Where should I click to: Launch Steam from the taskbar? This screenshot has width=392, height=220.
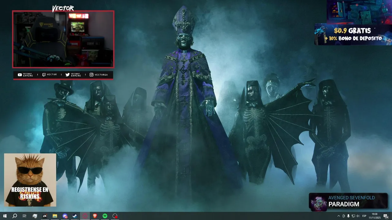[x=75, y=216]
